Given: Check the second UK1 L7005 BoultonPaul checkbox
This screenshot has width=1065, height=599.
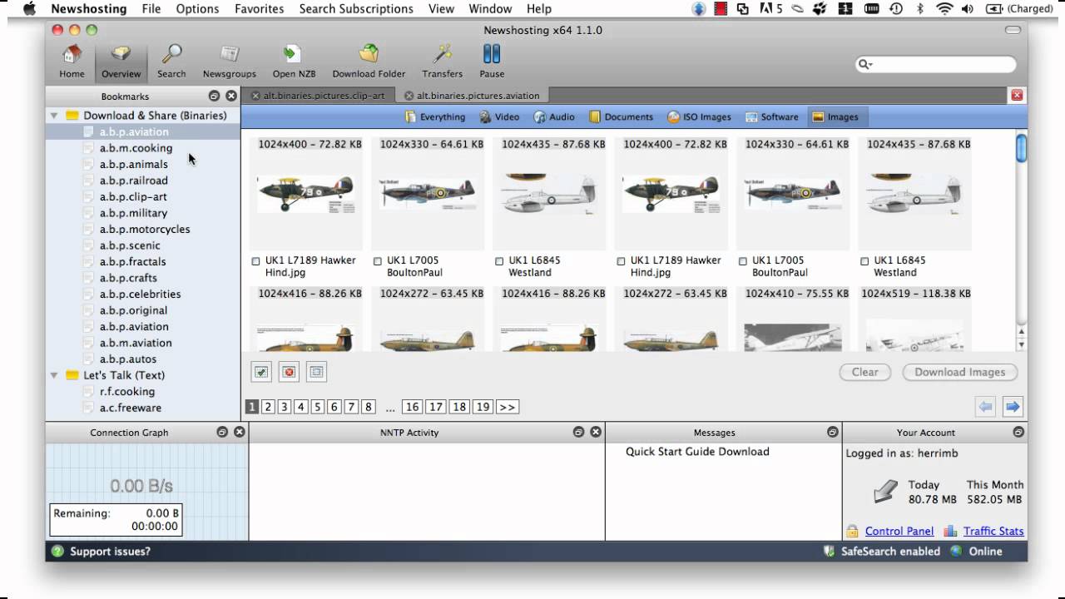Looking at the screenshot, I should click(x=743, y=261).
